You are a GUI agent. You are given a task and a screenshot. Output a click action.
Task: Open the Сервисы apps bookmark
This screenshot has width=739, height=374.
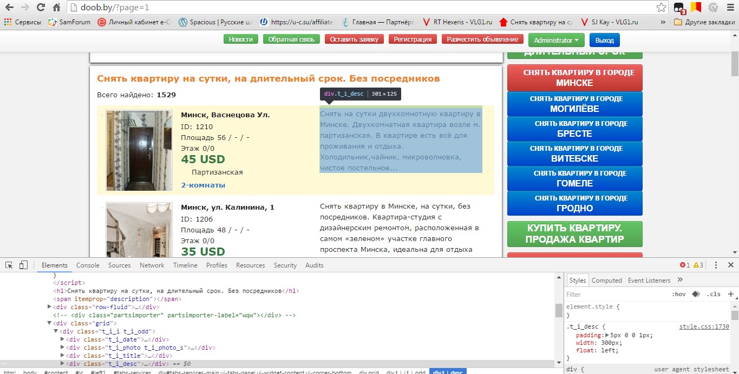click(x=22, y=22)
